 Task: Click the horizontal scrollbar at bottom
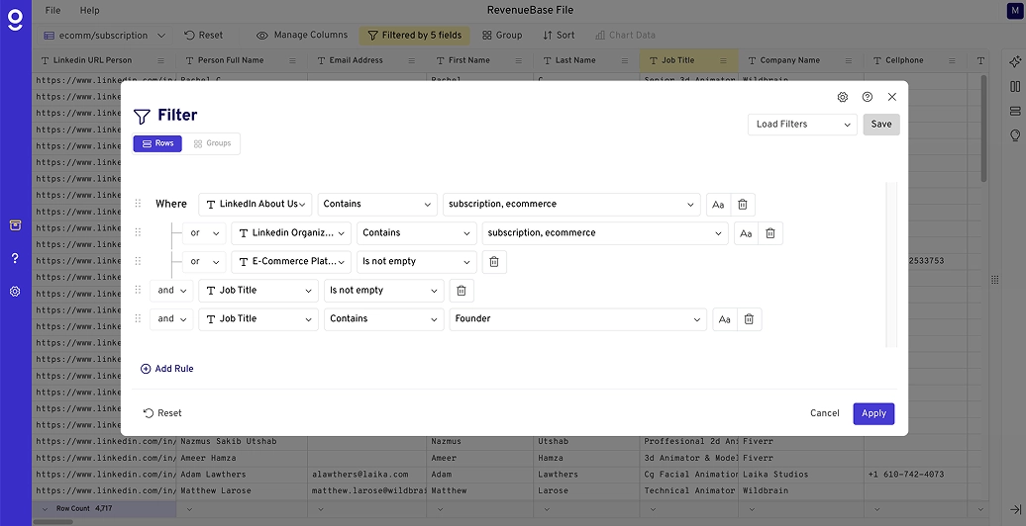point(53,521)
